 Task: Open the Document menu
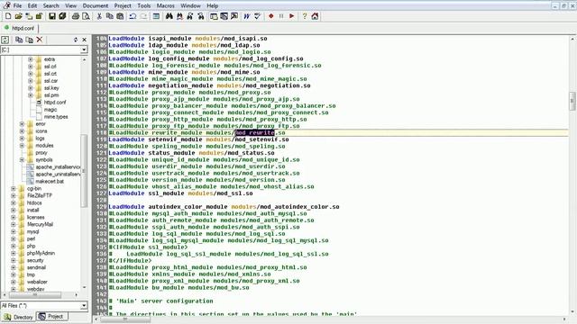(x=96, y=5)
